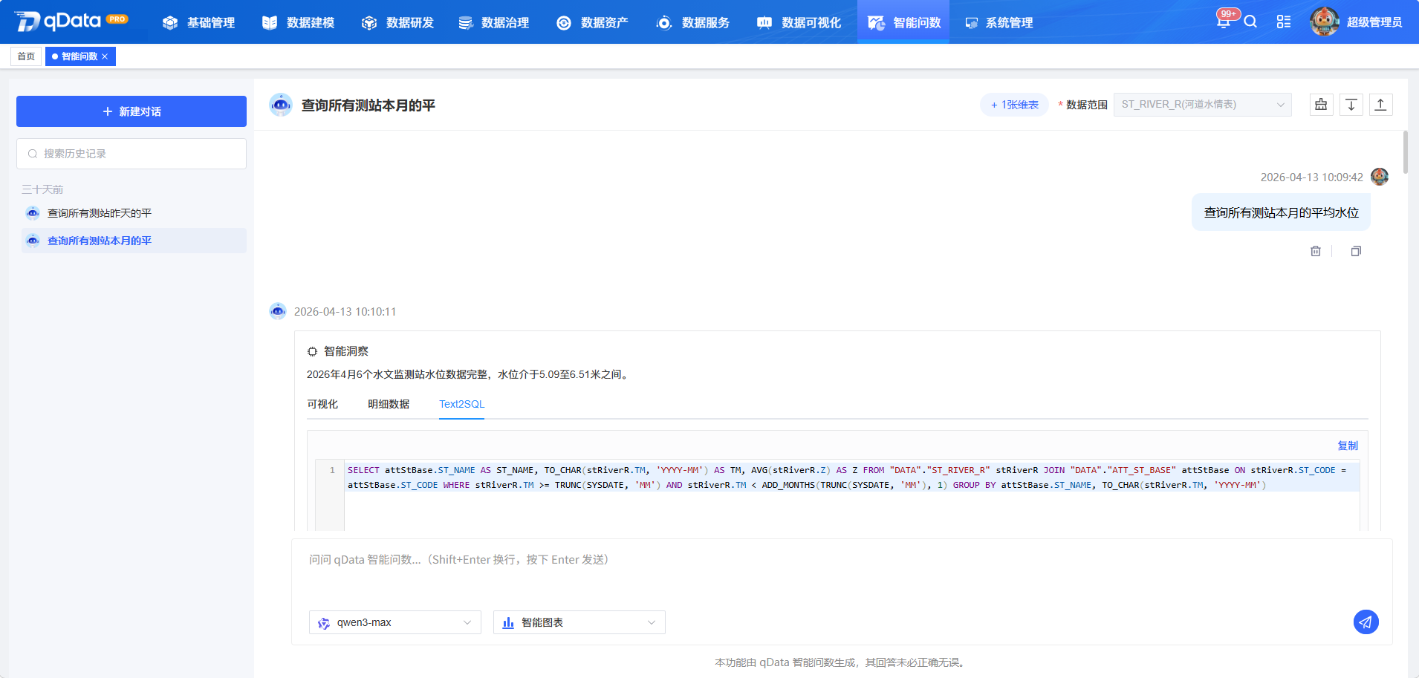Viewport: 1419px width, 678px height.
Task: Open the 数据可视化 menu
Action: pyautogui.click(x=799, y=22)
